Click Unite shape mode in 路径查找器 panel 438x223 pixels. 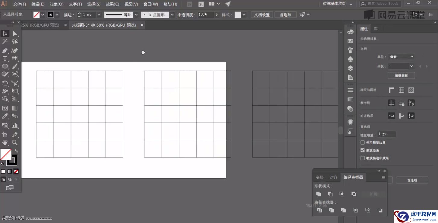pyautogui.click(x=319, y=194)
